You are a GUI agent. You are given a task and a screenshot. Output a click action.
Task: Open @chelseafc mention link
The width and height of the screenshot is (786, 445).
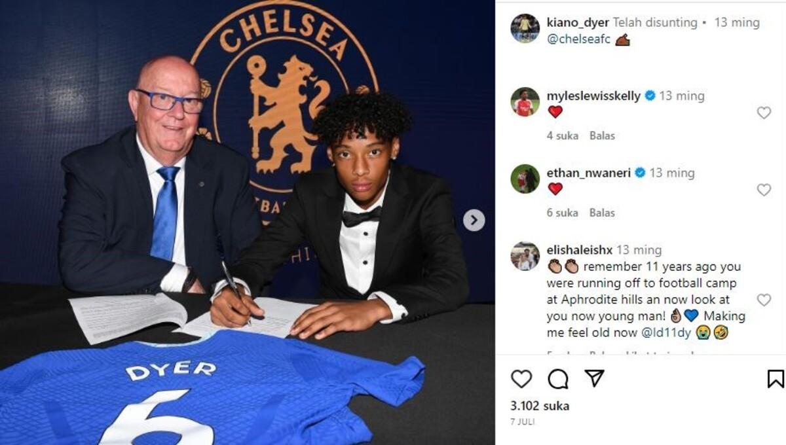[x=578, y=39]
